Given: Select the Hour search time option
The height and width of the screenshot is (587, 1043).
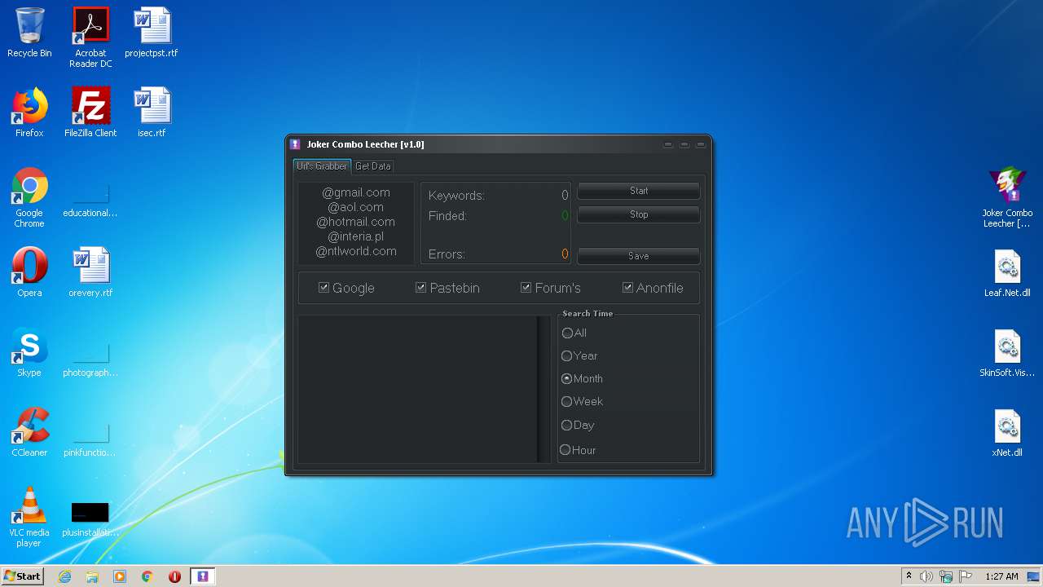Looking at the screenshot, I should [565, 450].
